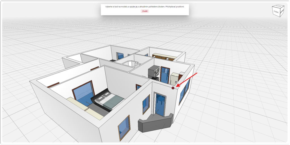Select the cream sideboard in front of the bed
The image size is (290, 145).
click(85, 108)
